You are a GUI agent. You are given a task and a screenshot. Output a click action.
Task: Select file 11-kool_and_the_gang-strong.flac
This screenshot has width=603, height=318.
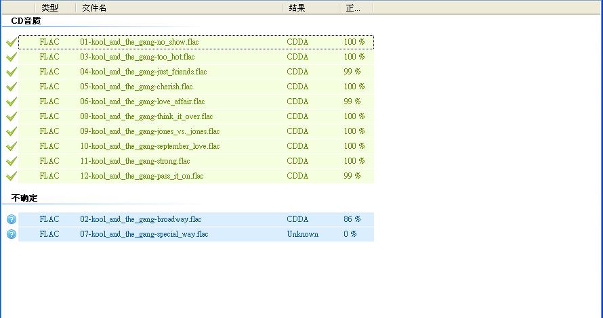point(135,161)
